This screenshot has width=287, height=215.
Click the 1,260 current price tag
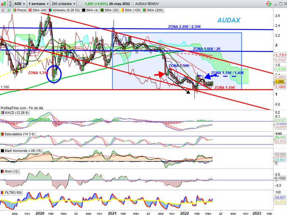tap(279, 82)
